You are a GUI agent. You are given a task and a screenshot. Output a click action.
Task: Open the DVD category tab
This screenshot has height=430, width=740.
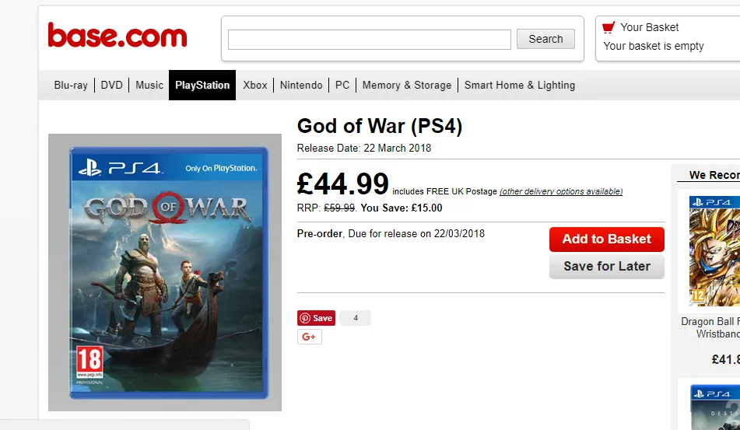coord(112,86)
